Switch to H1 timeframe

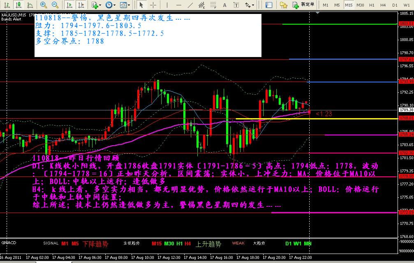click(372, 5)
